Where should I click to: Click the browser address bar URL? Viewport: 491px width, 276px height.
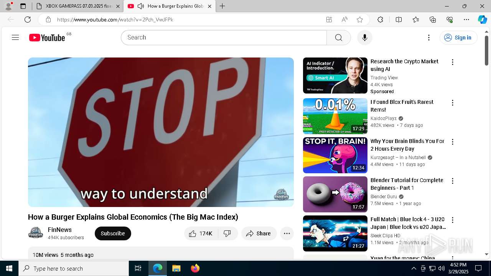point(115,20)
